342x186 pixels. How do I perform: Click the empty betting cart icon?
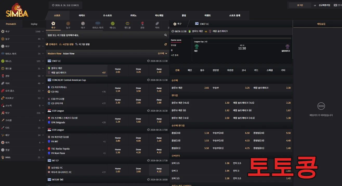point(321,106)
